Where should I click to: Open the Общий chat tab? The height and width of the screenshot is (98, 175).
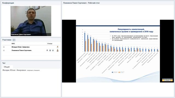(7, 67)
